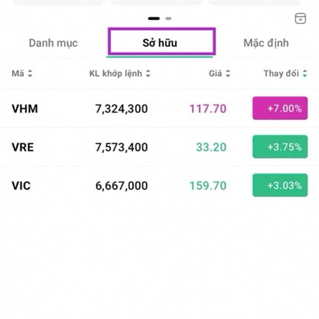Screen dimensions: 319x319
Task: Click the VHM price 117.70
Action: point(208,109)
